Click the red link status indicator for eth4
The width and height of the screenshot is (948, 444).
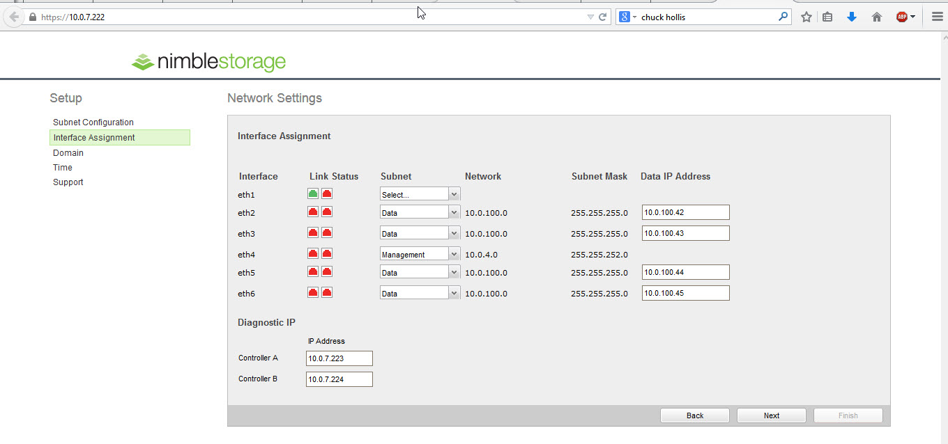pyautogui.click(x=312, y=253)
